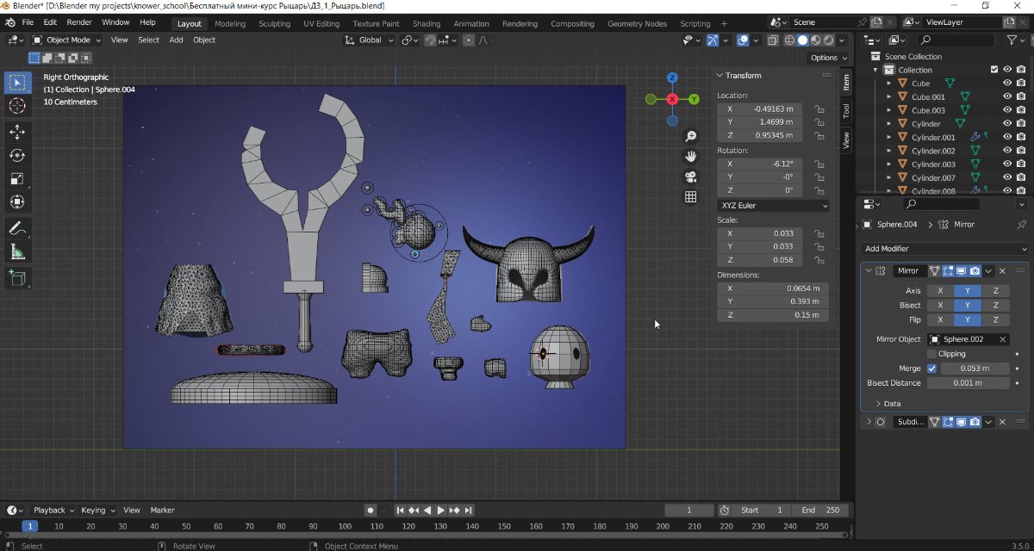Uncheck the Merge checkbox

pyautogui.click(x=931, y=368)
